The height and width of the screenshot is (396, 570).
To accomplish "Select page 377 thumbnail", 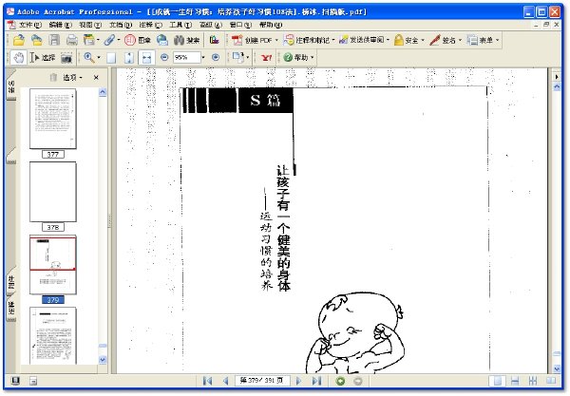I will tap(52, 119).
